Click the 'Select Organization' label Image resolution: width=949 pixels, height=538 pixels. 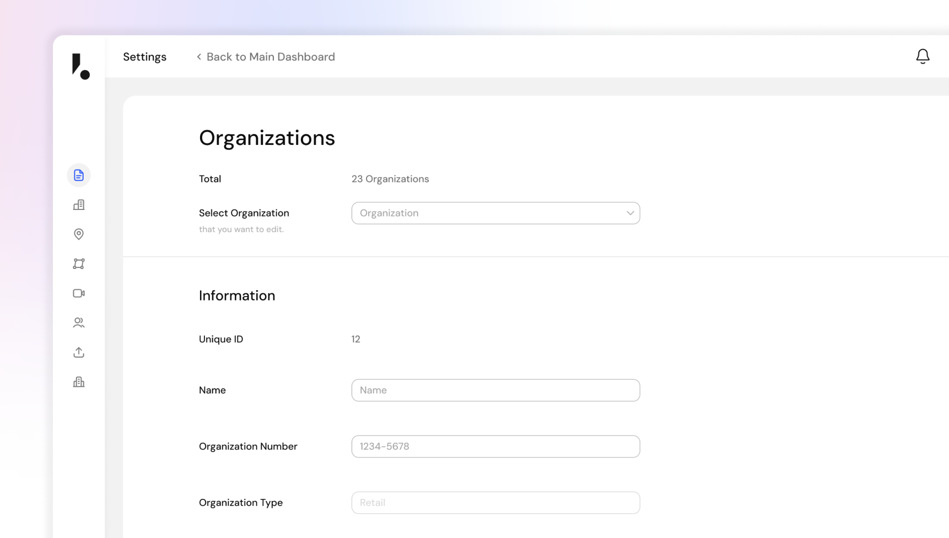tap(244, 213)
